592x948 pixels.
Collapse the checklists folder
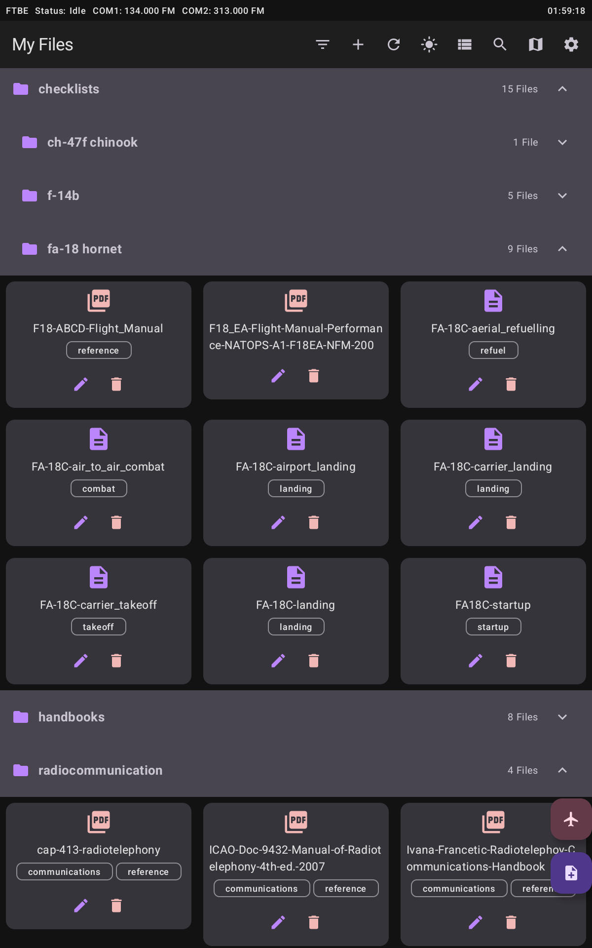[562, 89]
